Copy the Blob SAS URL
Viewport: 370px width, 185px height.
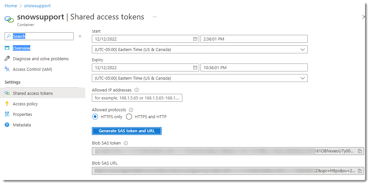coord(360,171)
